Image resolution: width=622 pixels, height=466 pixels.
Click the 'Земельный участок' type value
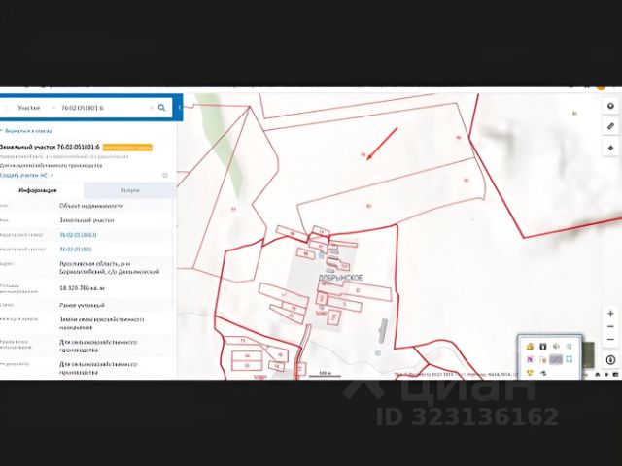pos(86,220)
